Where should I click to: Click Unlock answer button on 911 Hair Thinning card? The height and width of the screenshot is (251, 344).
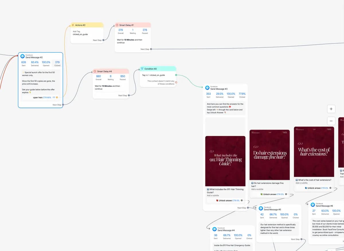pos(225,201)
